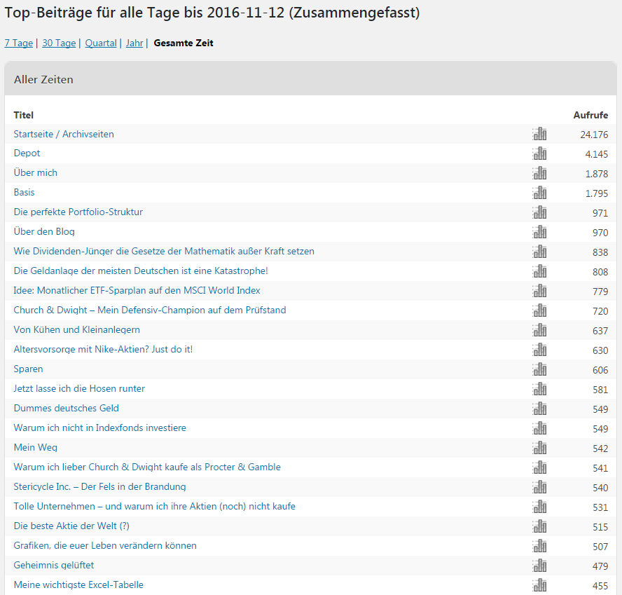The width and height of the screenshot is (622, 595).
Task: Select Gesamte Zeit period
Action: tap(184, 43)
